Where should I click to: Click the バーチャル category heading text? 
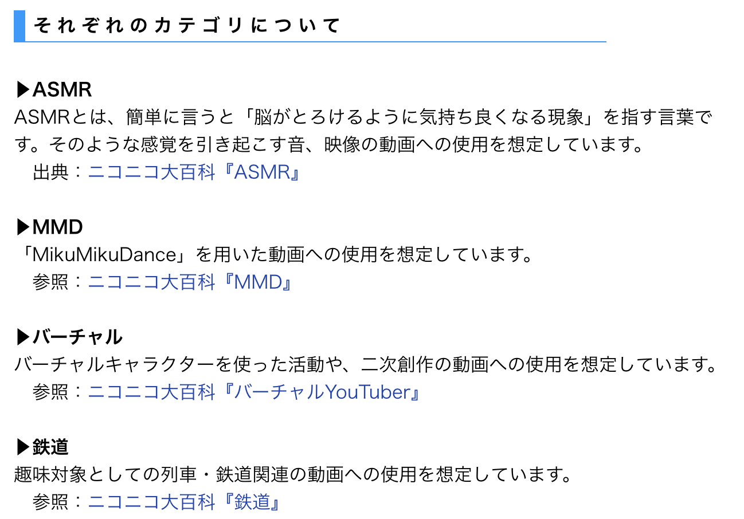pyautogui.click(x=77, y=337)
